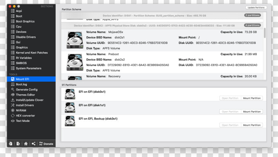Click the Install Drivers tools icon
The height and width of the screenshot is (157, 278).
13,105
